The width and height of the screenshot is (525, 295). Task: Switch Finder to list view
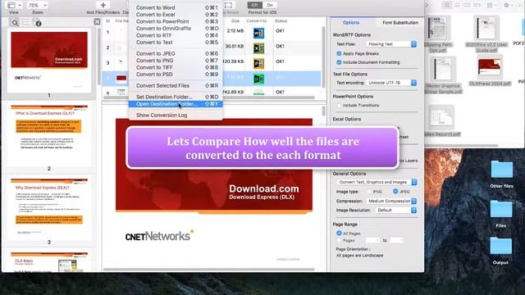point(457,5)
